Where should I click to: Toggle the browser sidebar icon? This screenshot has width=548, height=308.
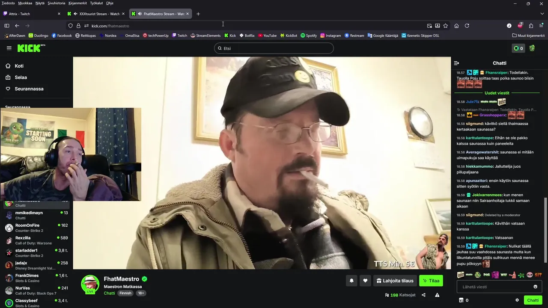[7, 26]
